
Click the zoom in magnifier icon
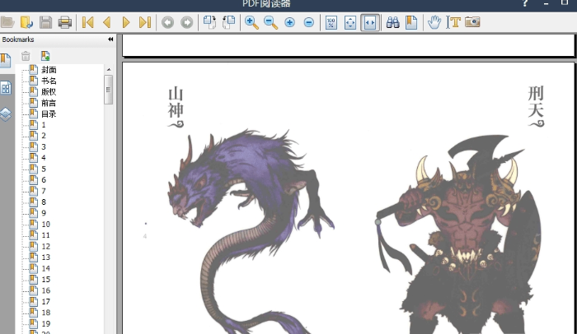pyautogui.click(x=251, y=22)
